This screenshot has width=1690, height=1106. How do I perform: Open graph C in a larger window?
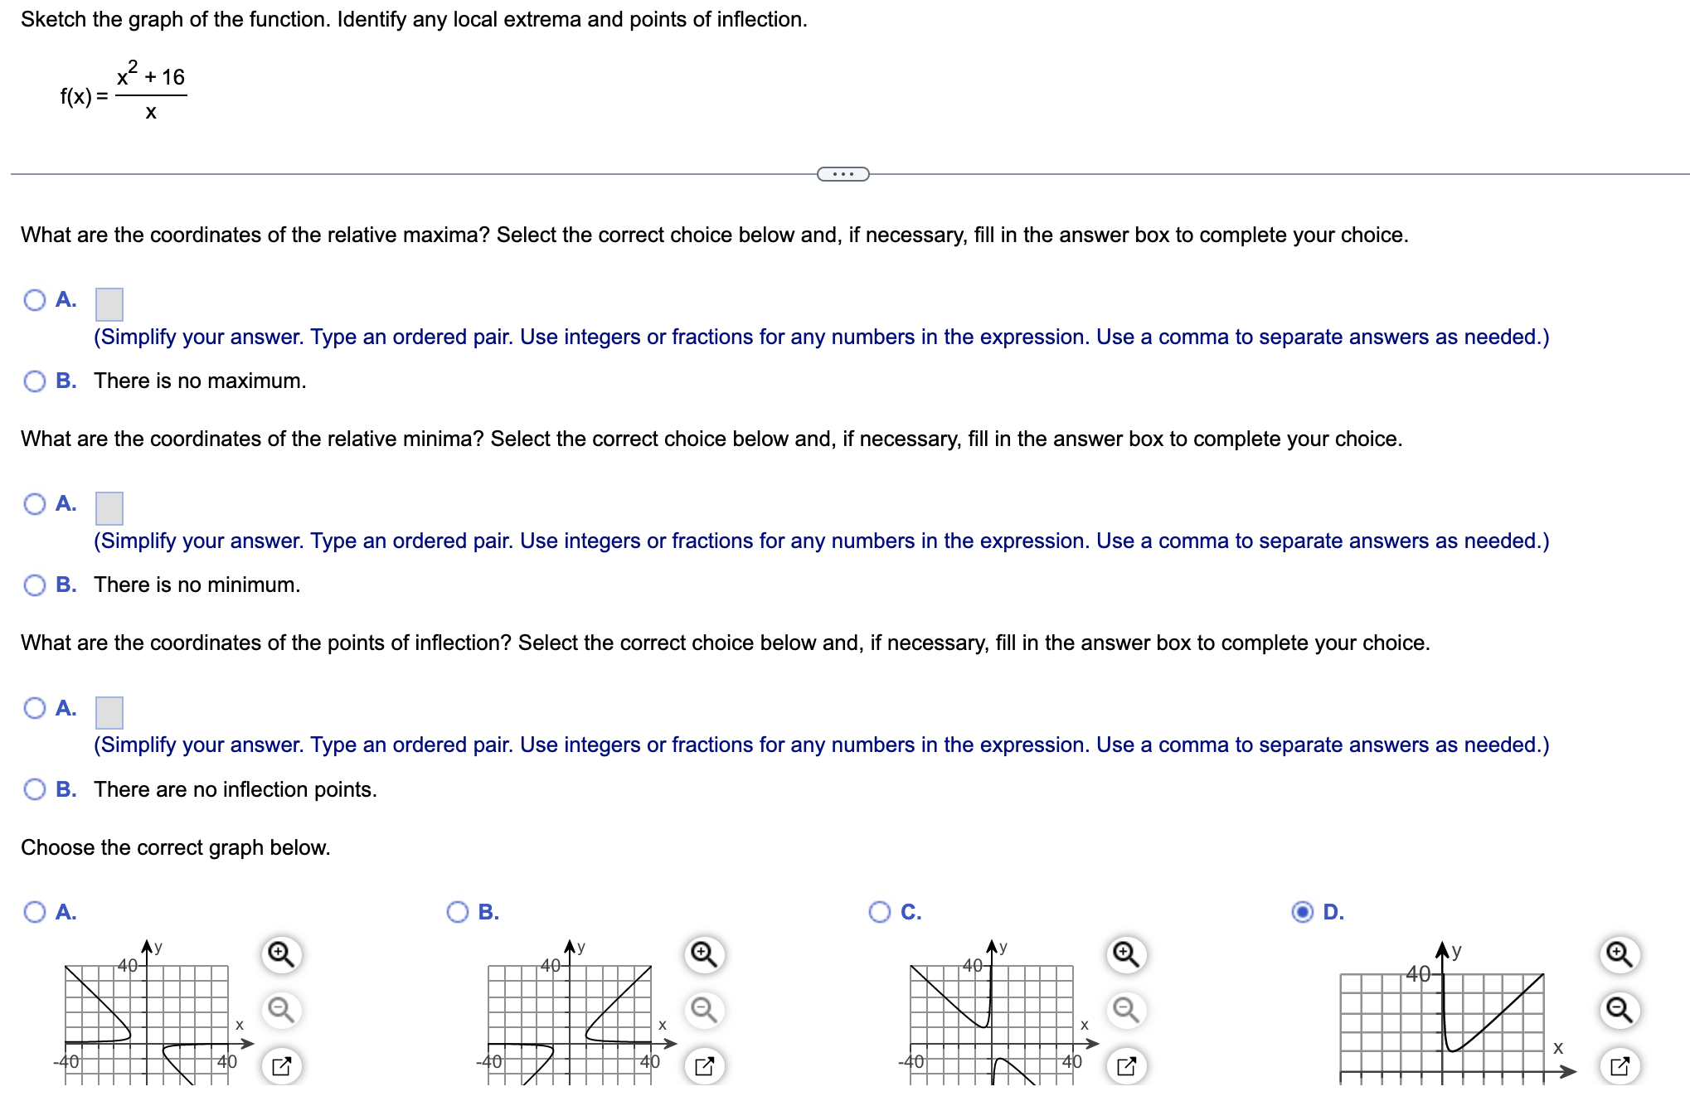(x=1125, y=1065)
